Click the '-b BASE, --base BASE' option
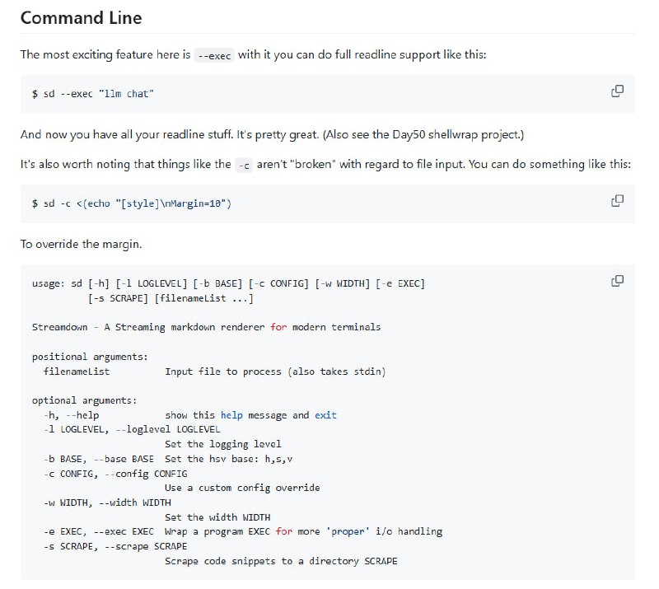This screenshot has width=659, height=589. [99, 459]
